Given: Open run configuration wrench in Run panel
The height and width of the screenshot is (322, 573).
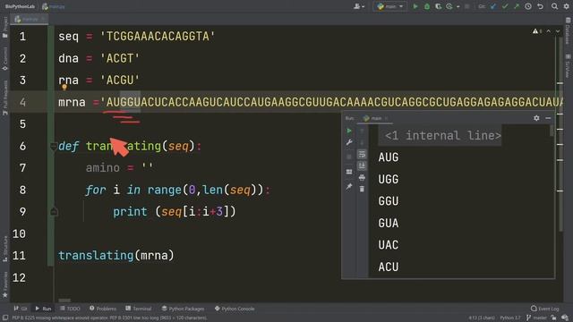Looking at the screenshot, I should point(349,142).
